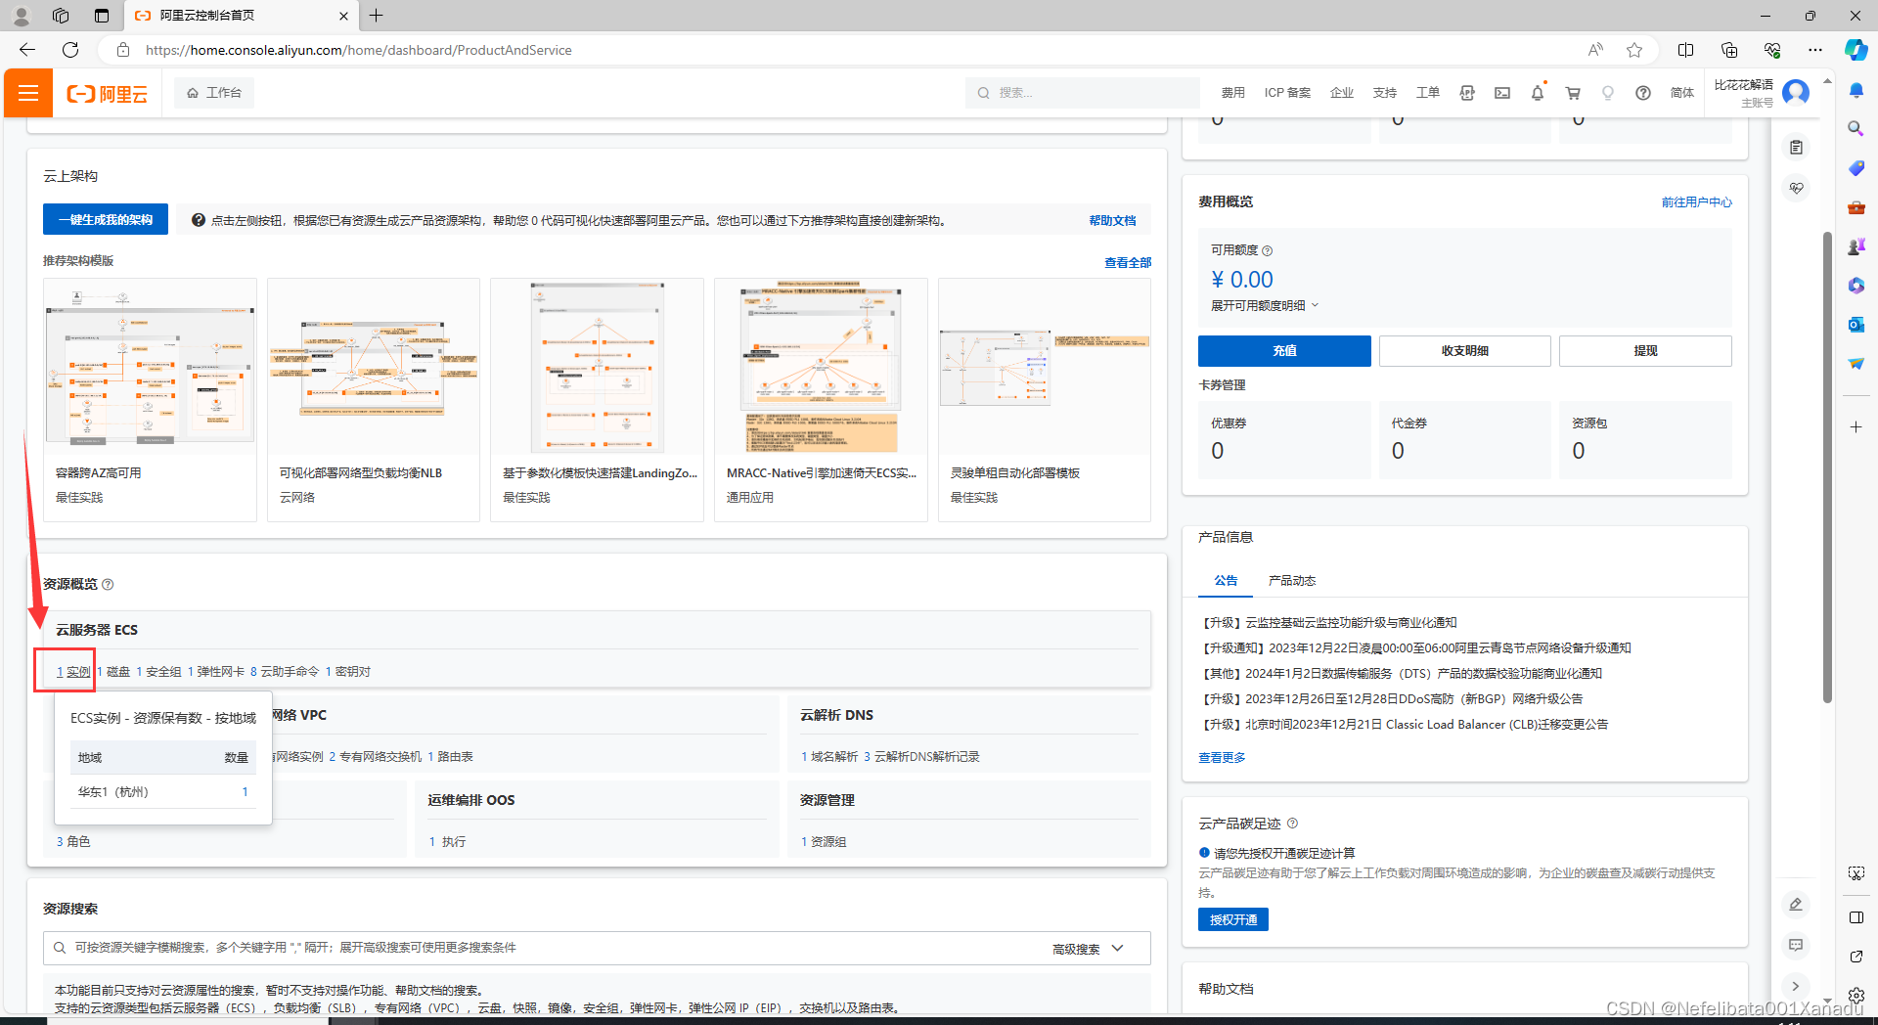Open Edge sidebar games chess icon
1878x1025 pixels.
1856,245
